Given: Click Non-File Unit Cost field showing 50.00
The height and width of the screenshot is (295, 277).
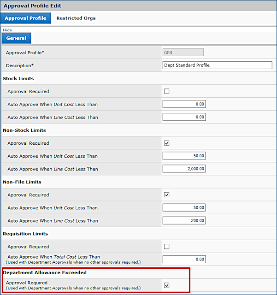Looking at the screenshot, I should pos(184,207).
